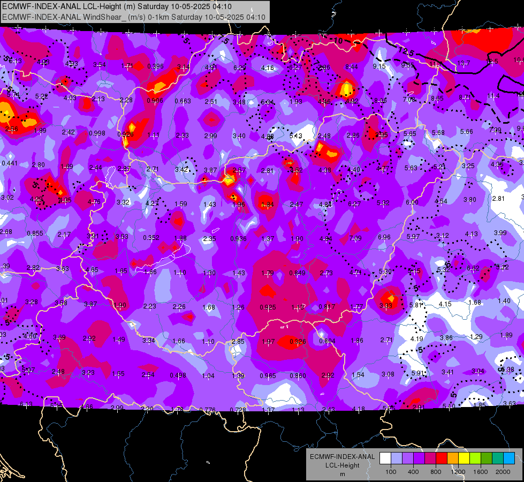Click the ECMWF-INDEX-ANAL label in the legend box

(x=342, y=457)
